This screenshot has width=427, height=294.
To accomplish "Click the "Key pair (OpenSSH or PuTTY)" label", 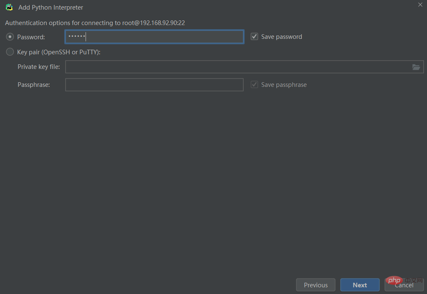I will pyautogui.click(x=59, y=52).
